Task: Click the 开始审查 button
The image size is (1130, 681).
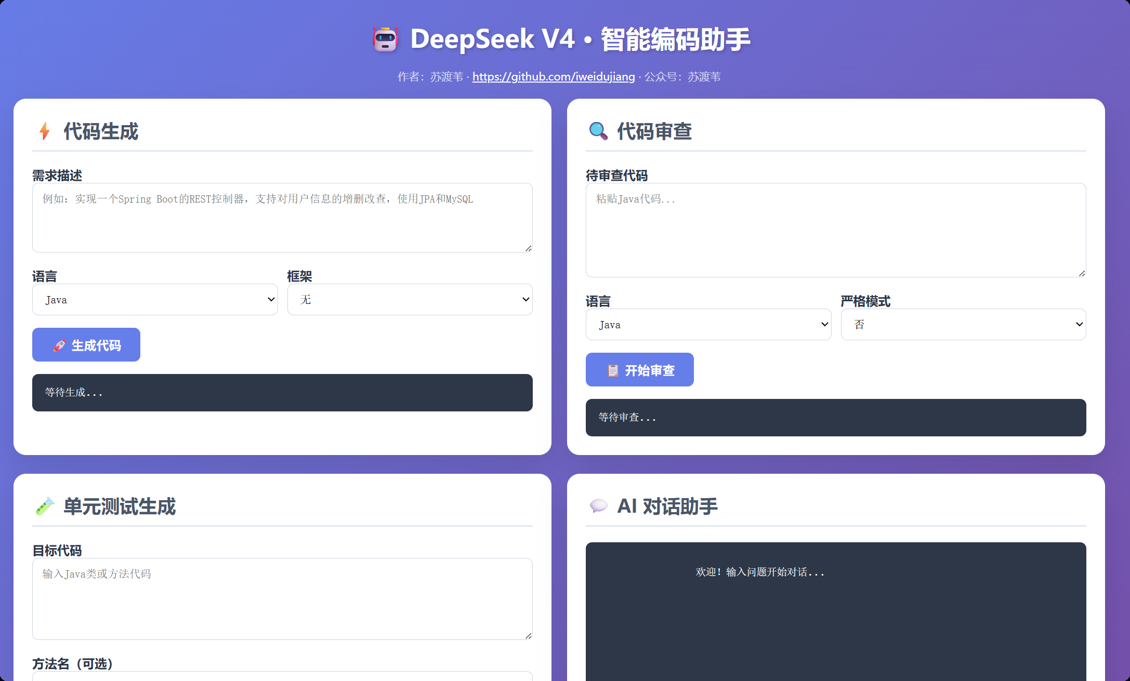Action: click(x=640, y=370)
